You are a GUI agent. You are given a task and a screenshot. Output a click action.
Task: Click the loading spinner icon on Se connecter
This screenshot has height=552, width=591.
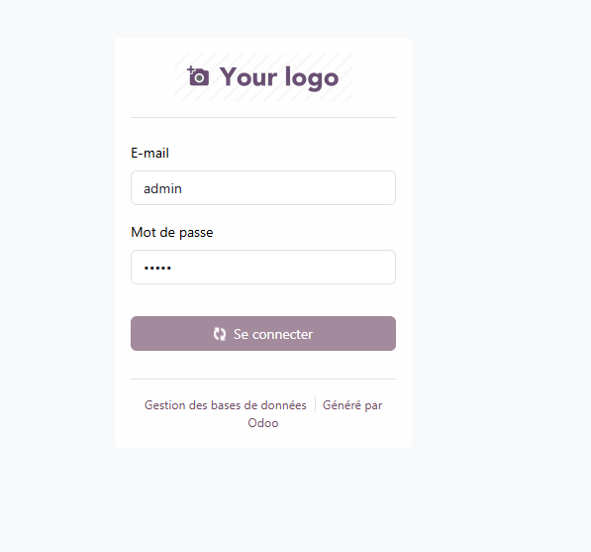point(220,334)
